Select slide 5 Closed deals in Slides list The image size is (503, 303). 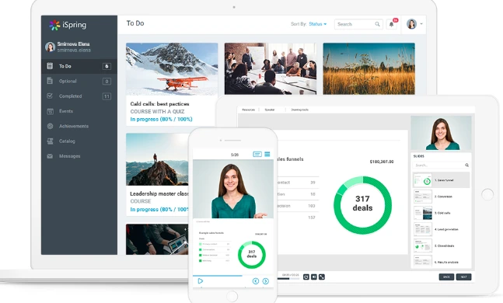(441, 246)
